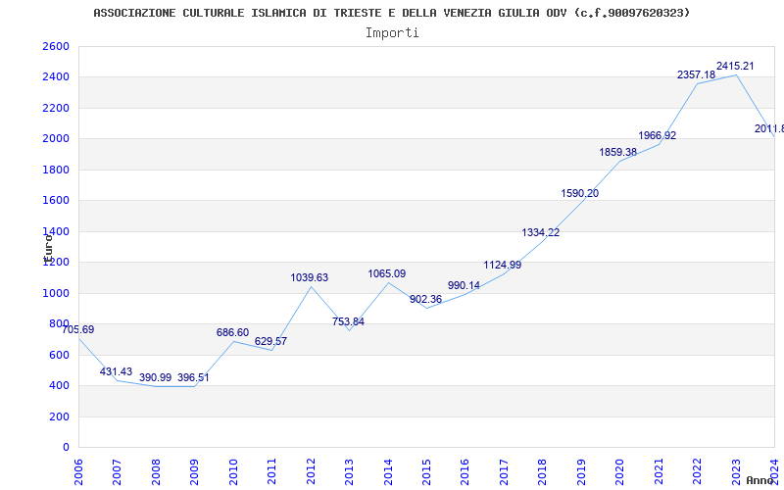784x490 pixels.
Task: Select the data label 902.36
Action: coord(426,299)
